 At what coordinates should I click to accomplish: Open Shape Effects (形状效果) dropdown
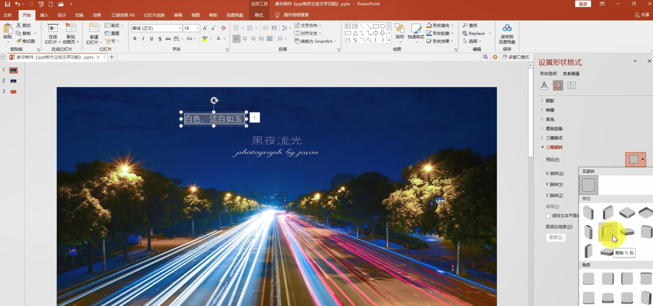tap(440, 41)
